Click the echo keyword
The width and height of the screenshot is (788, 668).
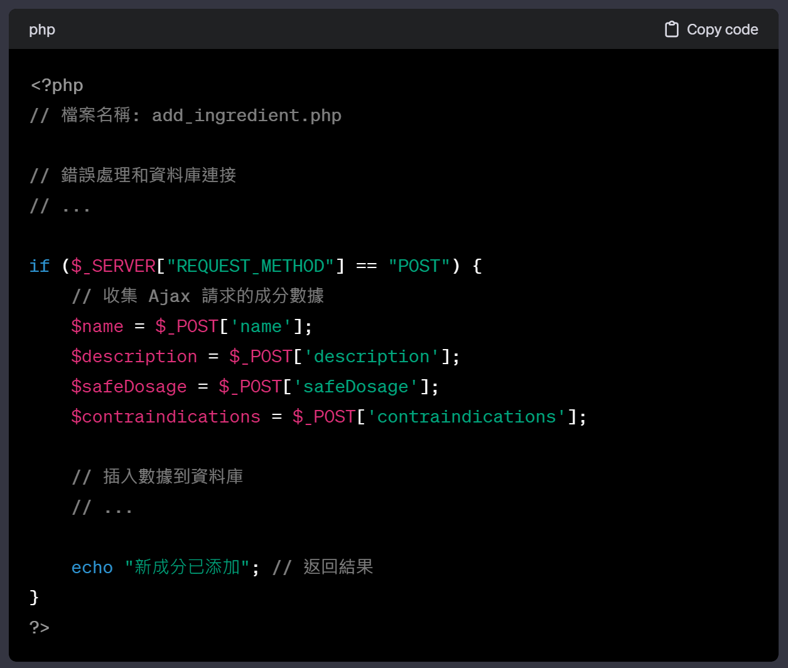(92, 568)
